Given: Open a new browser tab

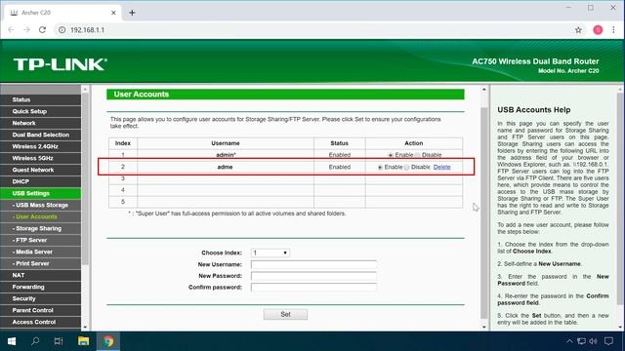Looking at the screenshot, I should point(132,13).
